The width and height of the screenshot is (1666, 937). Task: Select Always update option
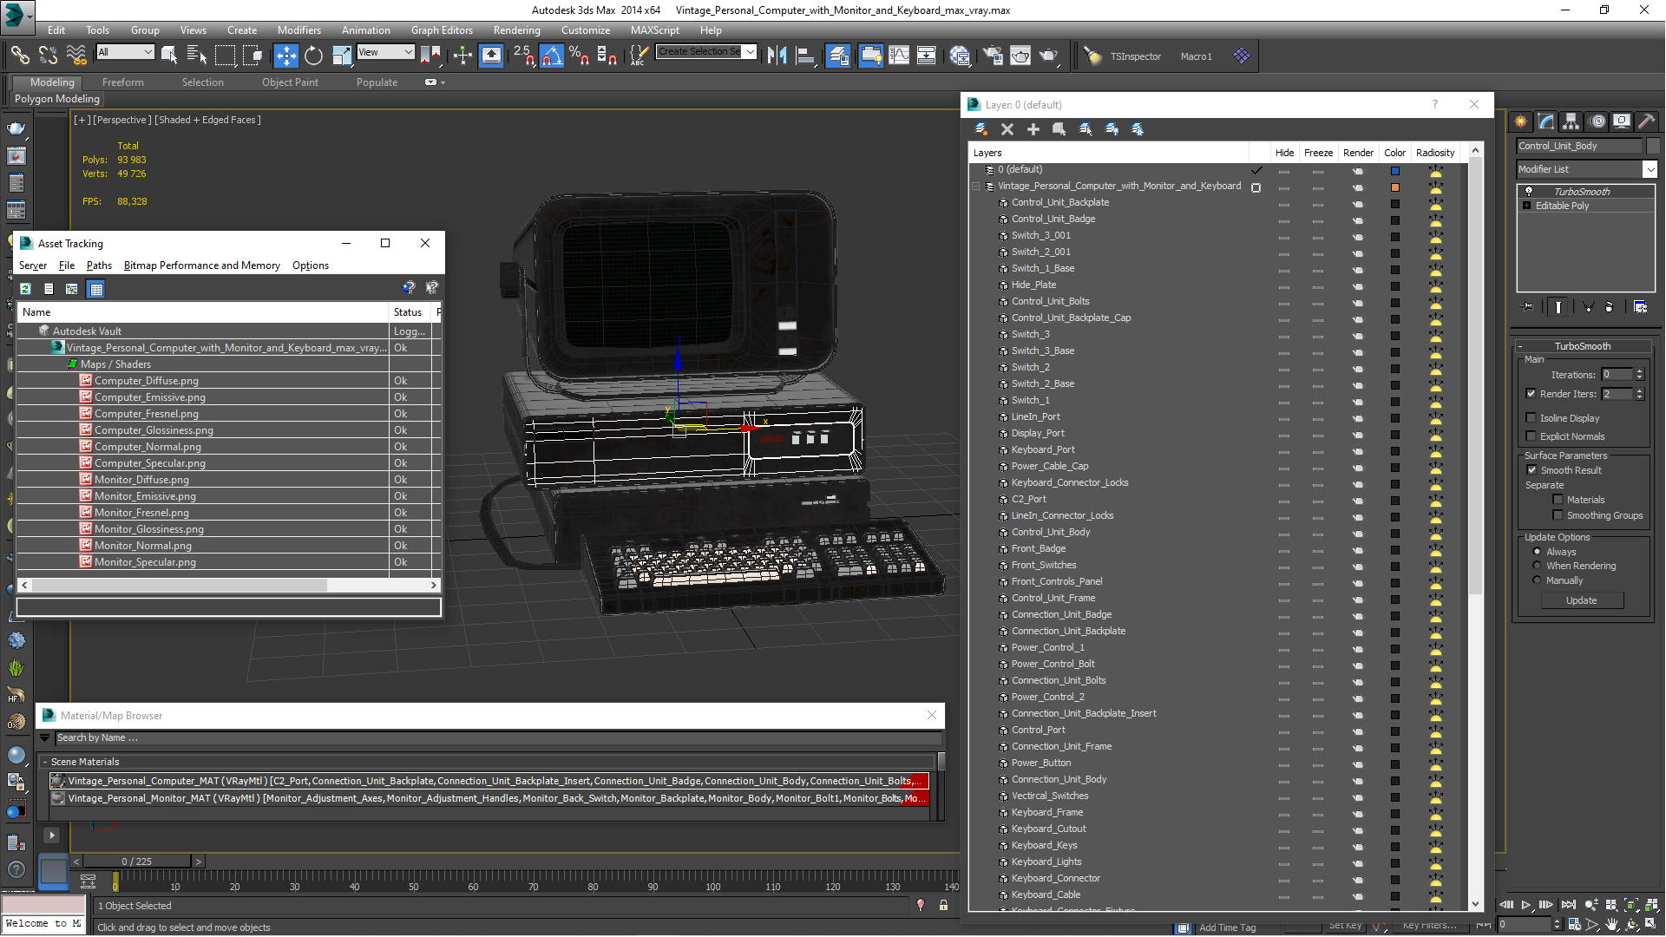tap(1538, 552)
